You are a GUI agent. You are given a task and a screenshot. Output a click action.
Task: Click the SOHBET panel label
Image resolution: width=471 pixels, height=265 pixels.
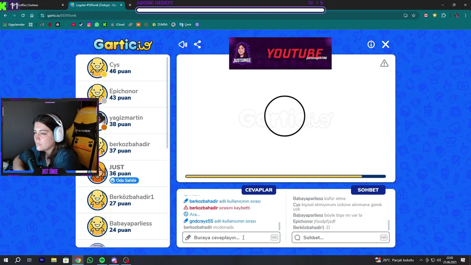coord(368,190)
